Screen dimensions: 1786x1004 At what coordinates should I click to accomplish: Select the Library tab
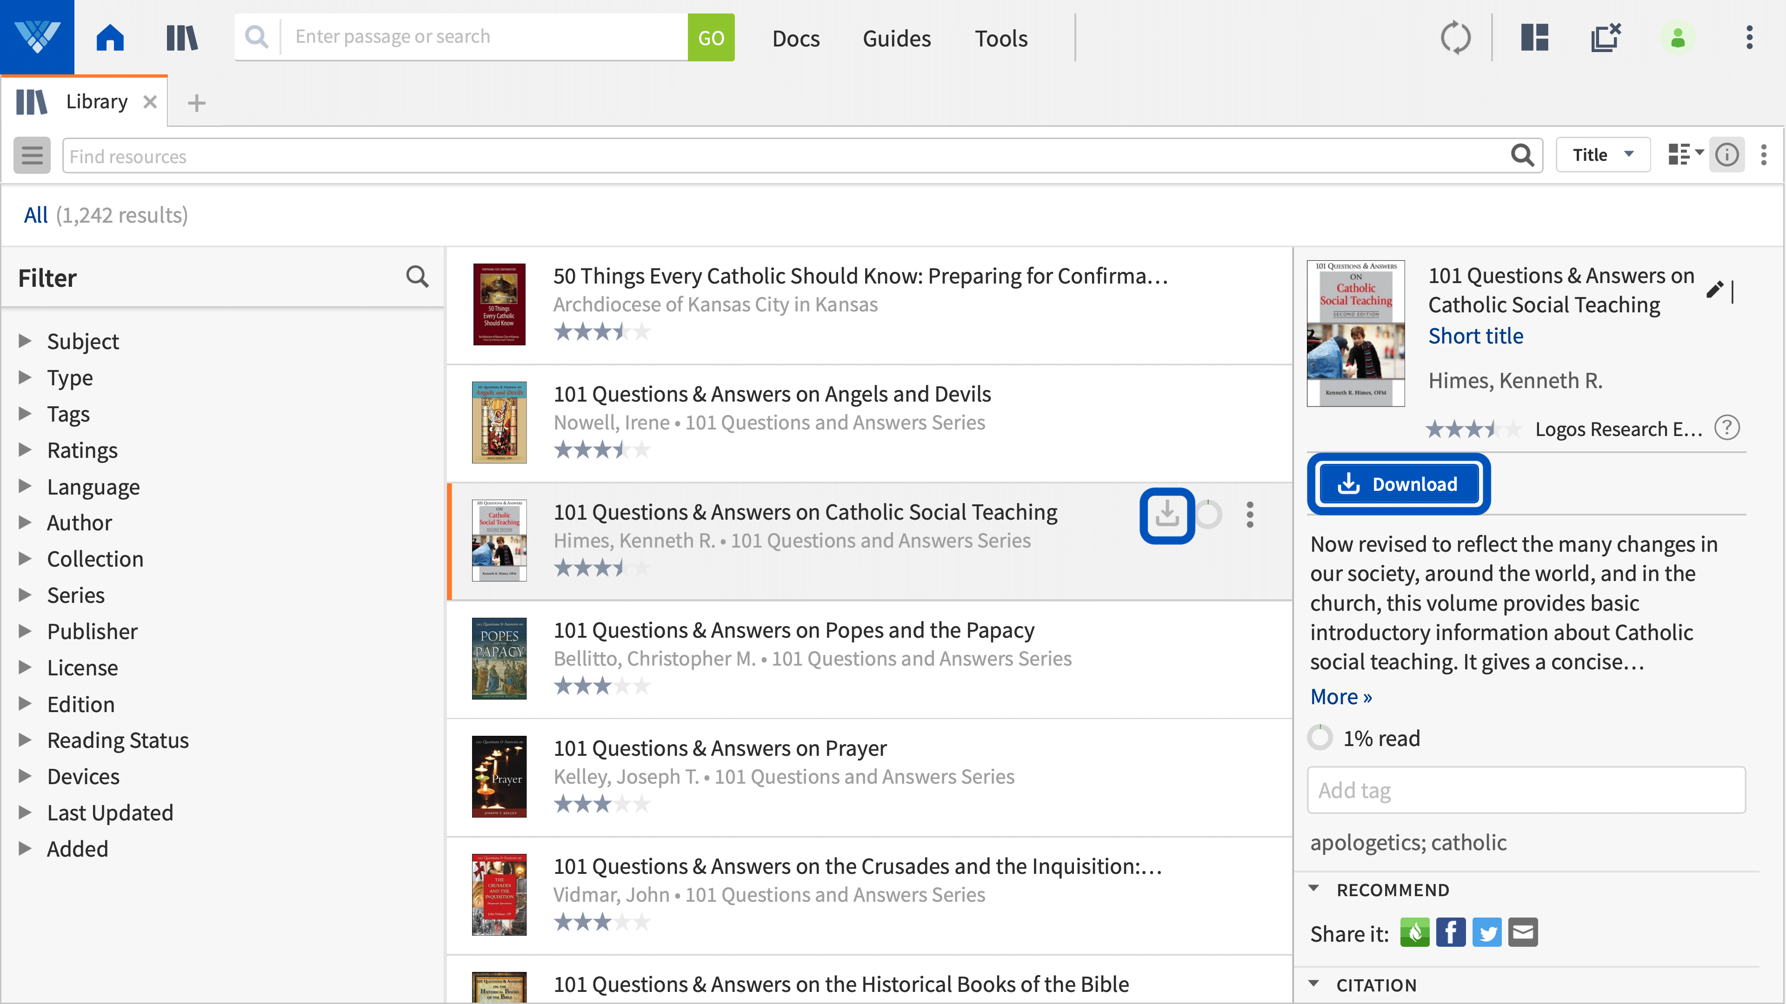[x=83, y=102]
